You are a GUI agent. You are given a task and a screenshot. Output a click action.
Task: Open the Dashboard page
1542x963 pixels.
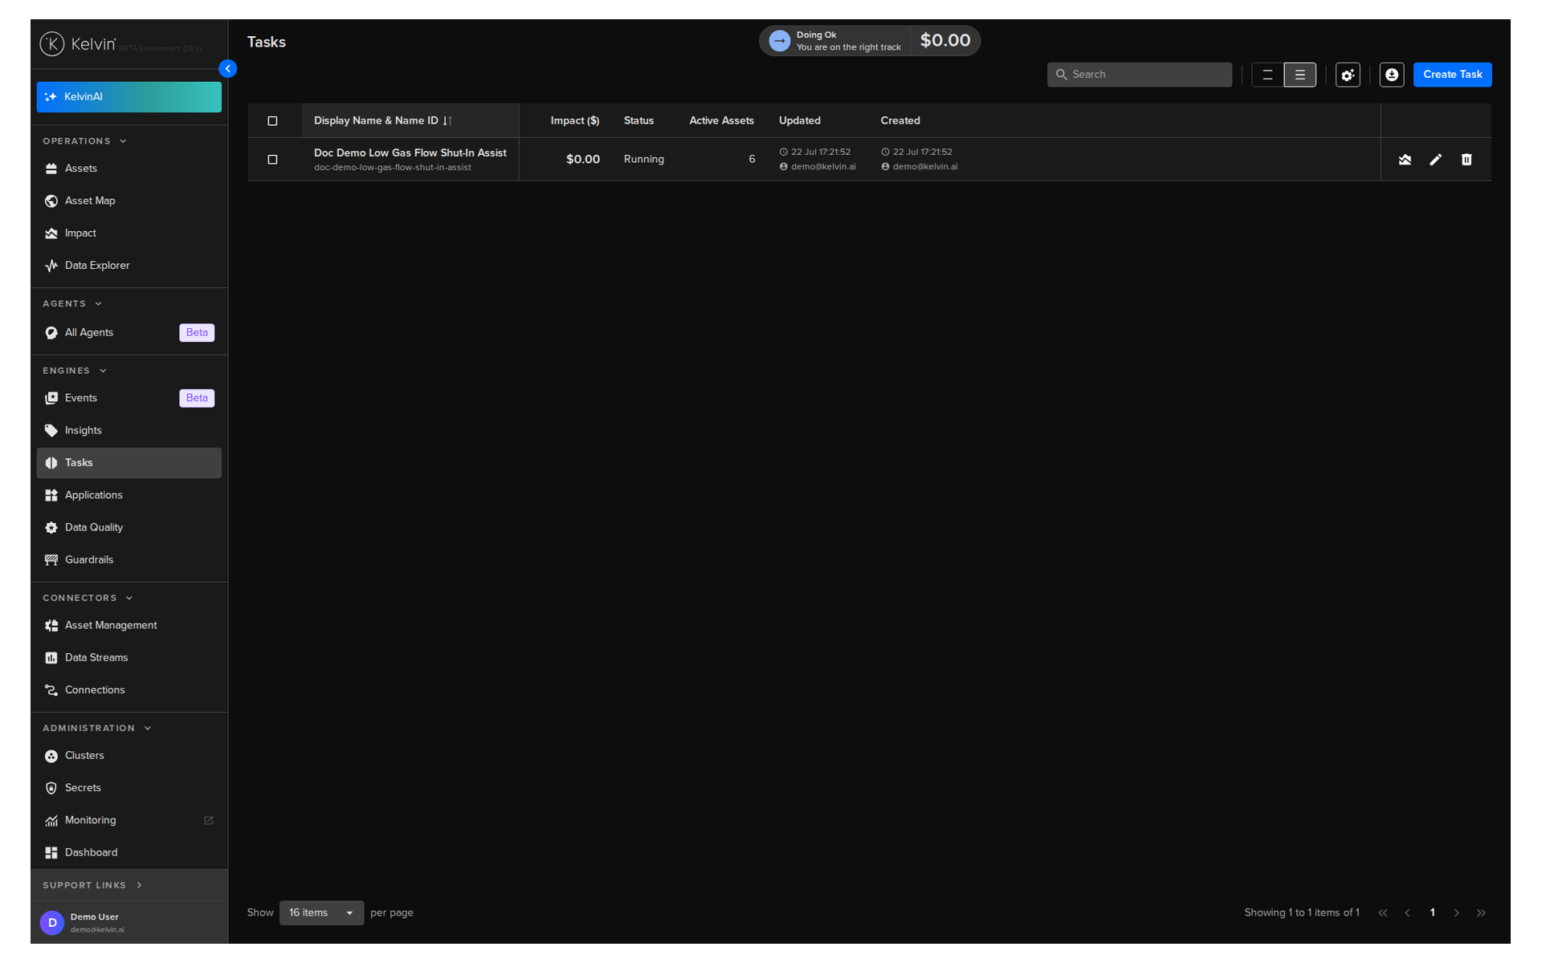128,853
